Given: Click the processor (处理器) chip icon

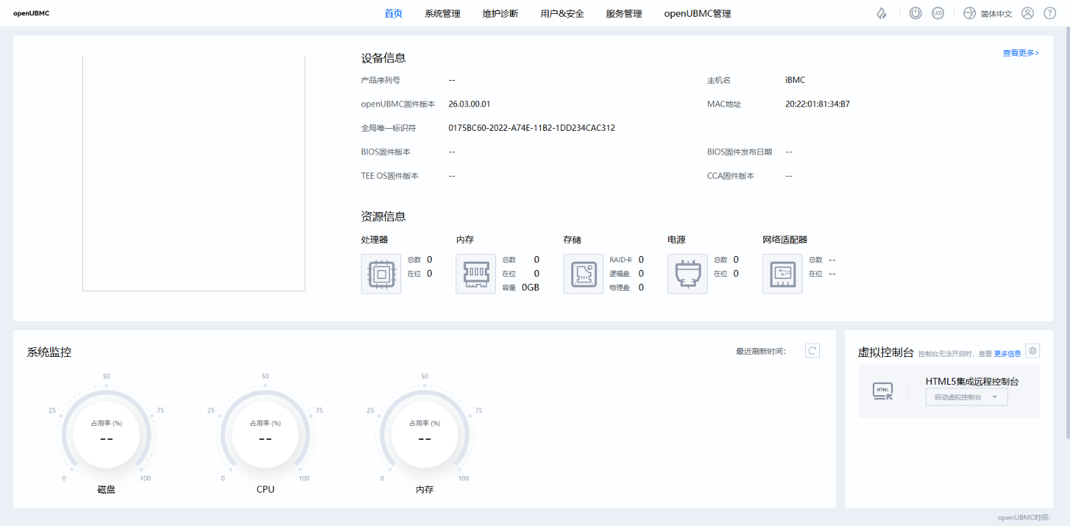Looking at the screenshot, I should [381, 273].
